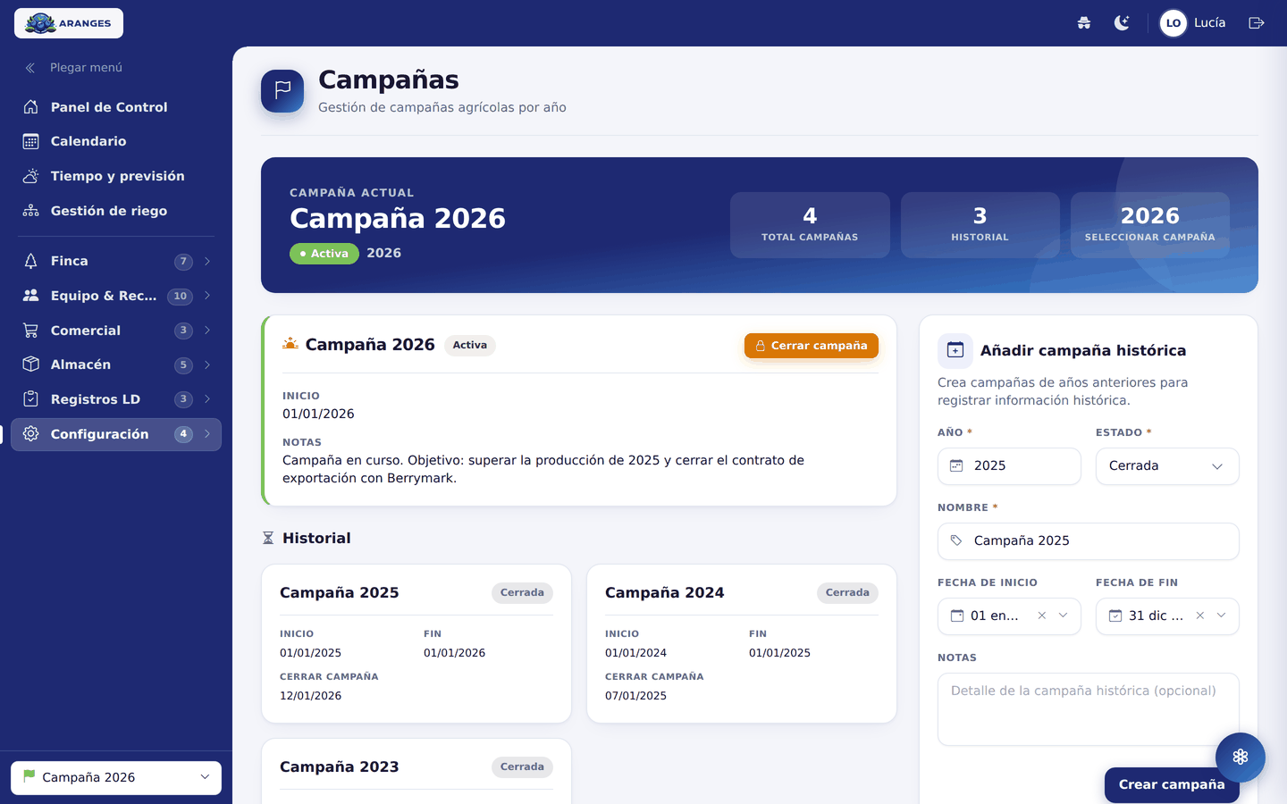Click the logout icon
The width and height of the screenshot is (1287, 804).
tap(1257, 23)
